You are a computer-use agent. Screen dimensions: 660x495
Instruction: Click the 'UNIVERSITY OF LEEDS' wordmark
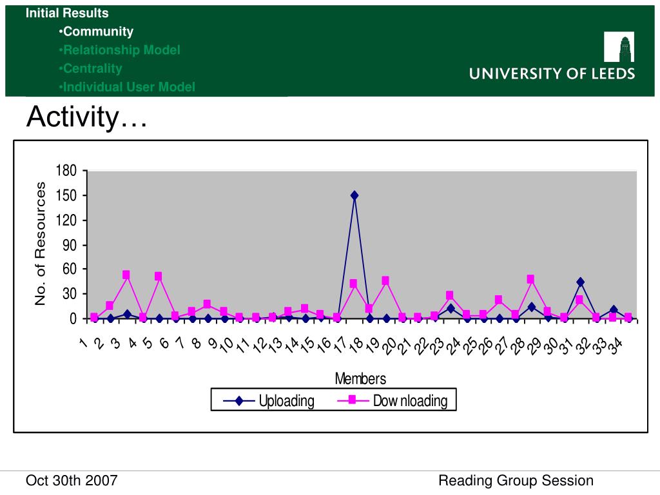(x=552, y=73)
